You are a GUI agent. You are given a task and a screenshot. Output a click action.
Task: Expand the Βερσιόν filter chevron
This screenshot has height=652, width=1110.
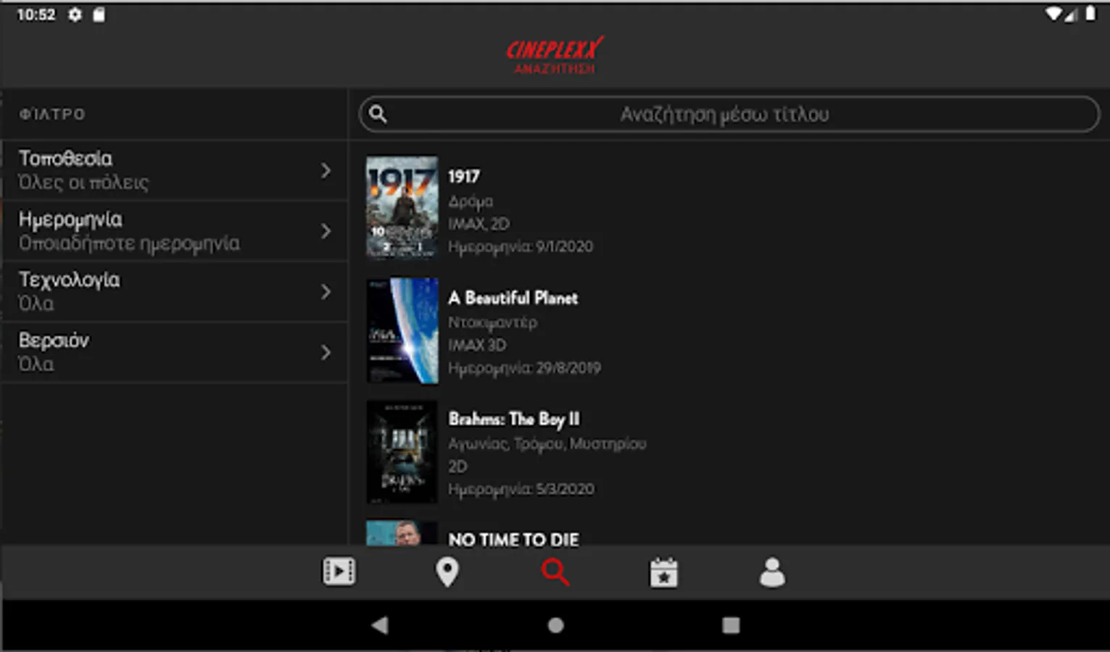[326, 352]
